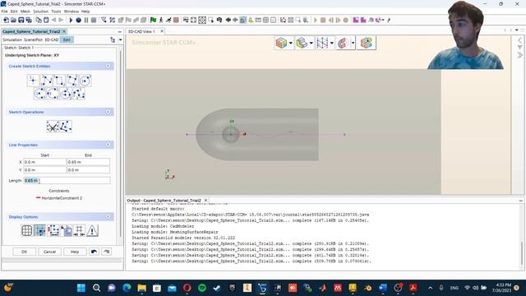Select the center-point arc sketch tool
The image size is (526, 296).
pyautogui.click(x=39, y=94)
